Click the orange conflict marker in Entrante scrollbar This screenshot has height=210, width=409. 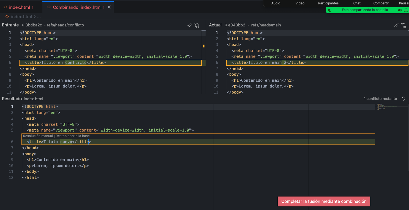pos(204,46)
